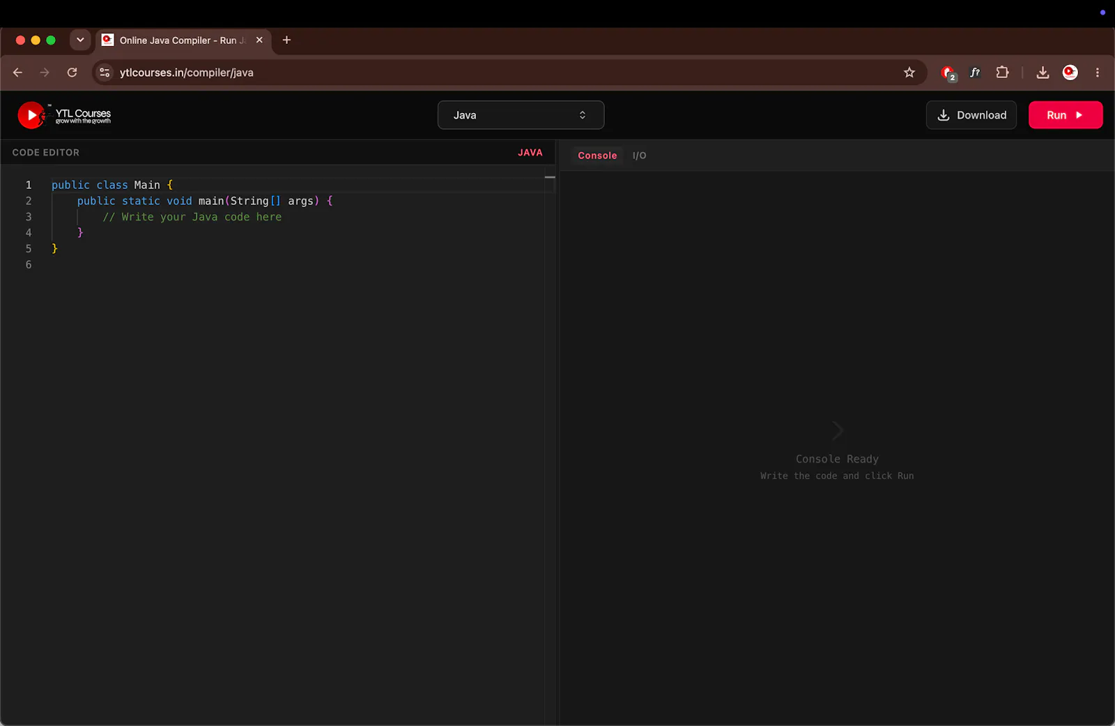Click the closing brace on line 5
The width and height of the screenshot is (1115, 726).
(54, 249)
